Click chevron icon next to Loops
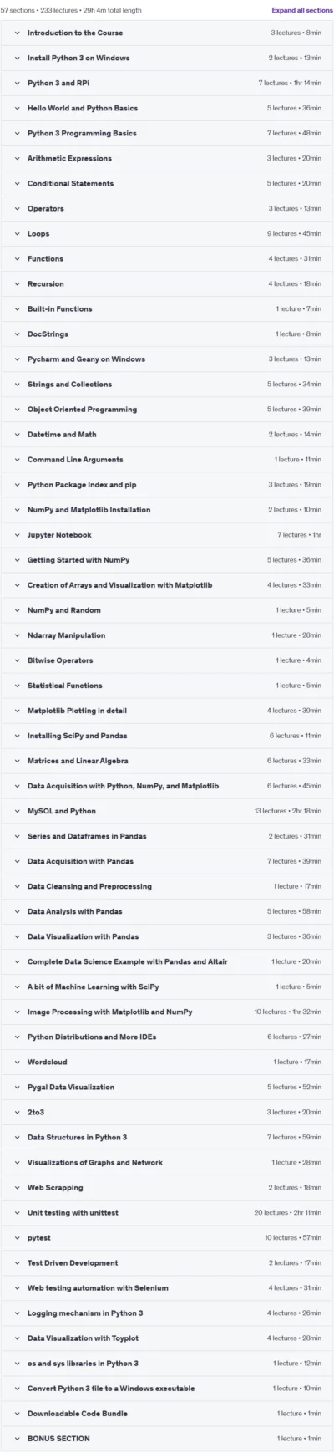334x1453 pixels. 17,233
